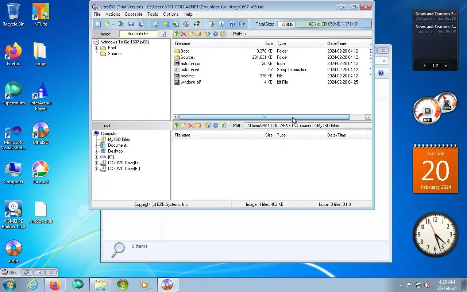The width and height of the screenshot is (467, 292).
Task: Click the red check icon beside Bootable EFI
Action: pos(163,34)
